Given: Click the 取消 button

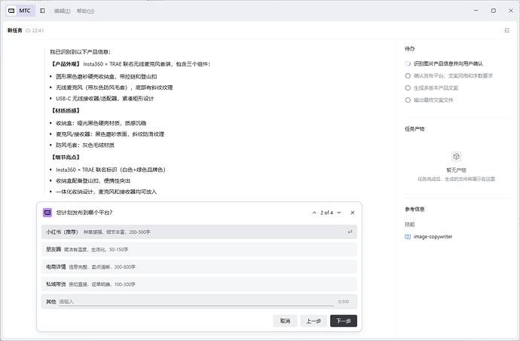Looking at the screenshot, I should tap(285, 321).
